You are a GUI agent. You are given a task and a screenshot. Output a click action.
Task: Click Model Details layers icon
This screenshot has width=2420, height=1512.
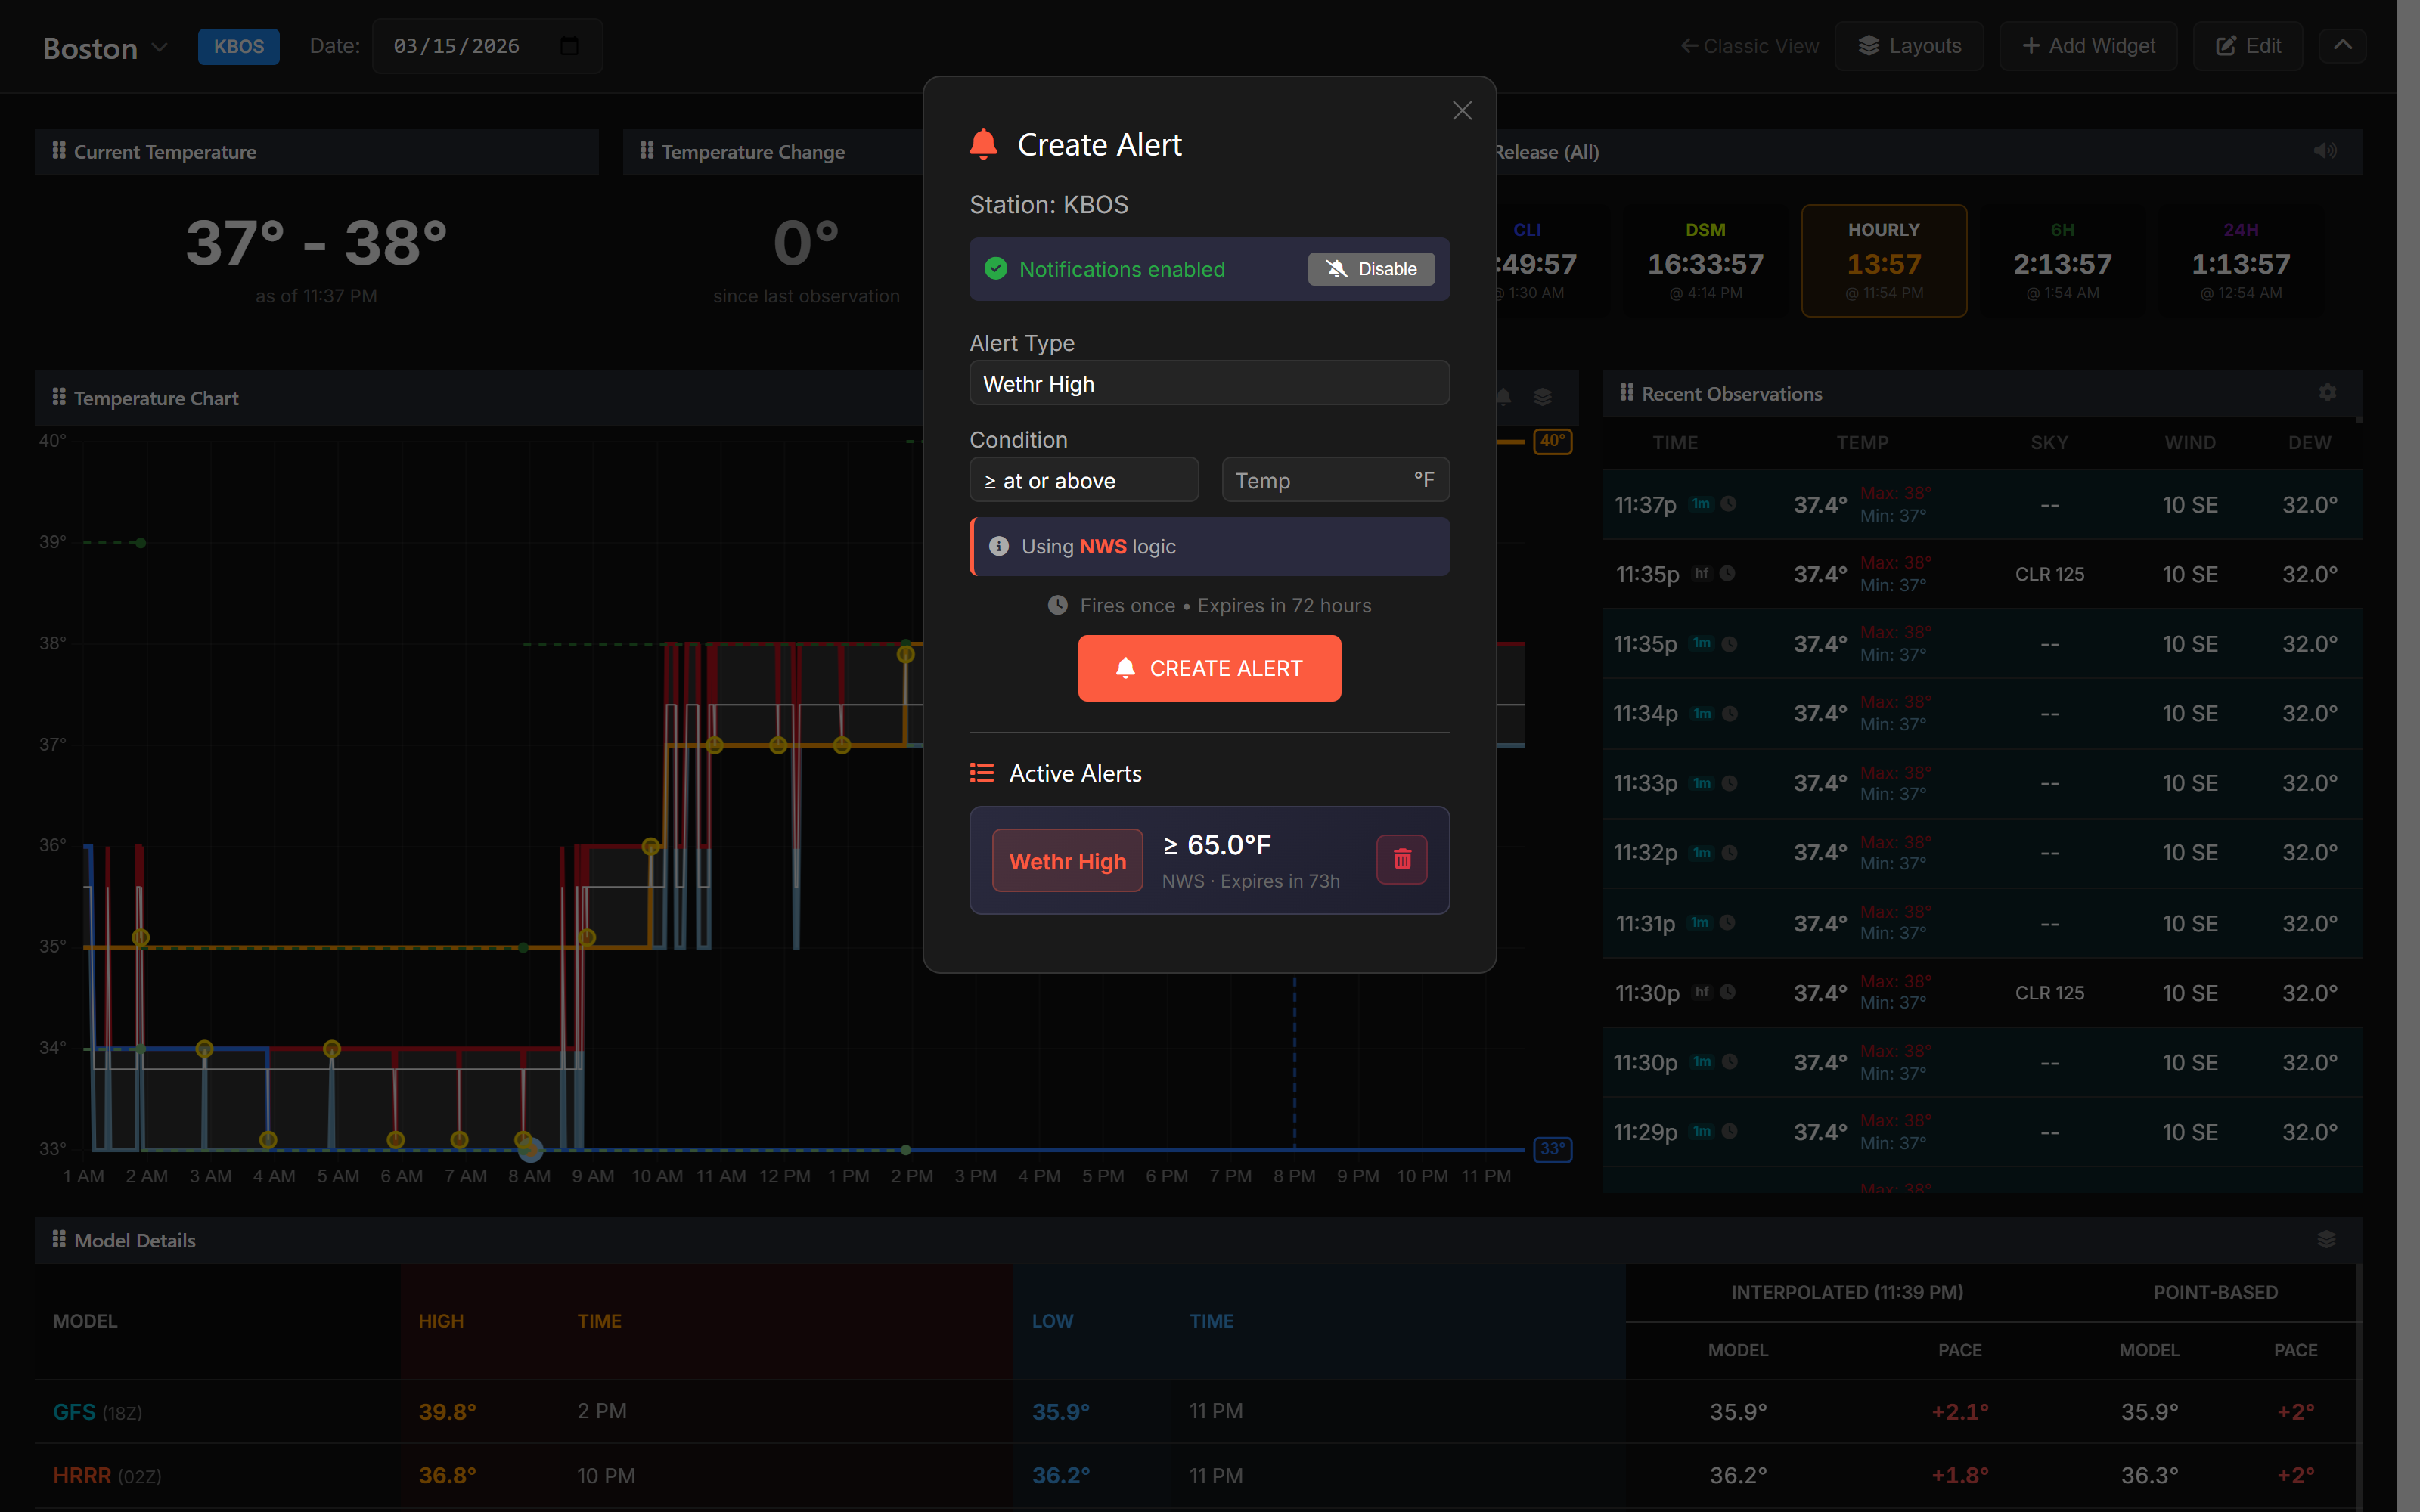(x=2326, y=1239)
